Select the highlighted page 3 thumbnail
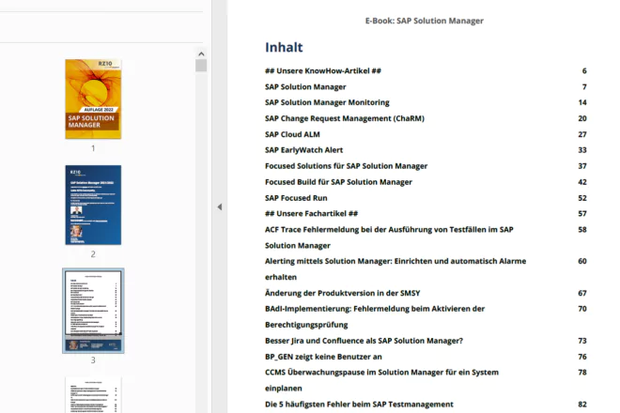The height and width of the screenshot is (413, 620). pyautogui.click(x=93, y=311)
